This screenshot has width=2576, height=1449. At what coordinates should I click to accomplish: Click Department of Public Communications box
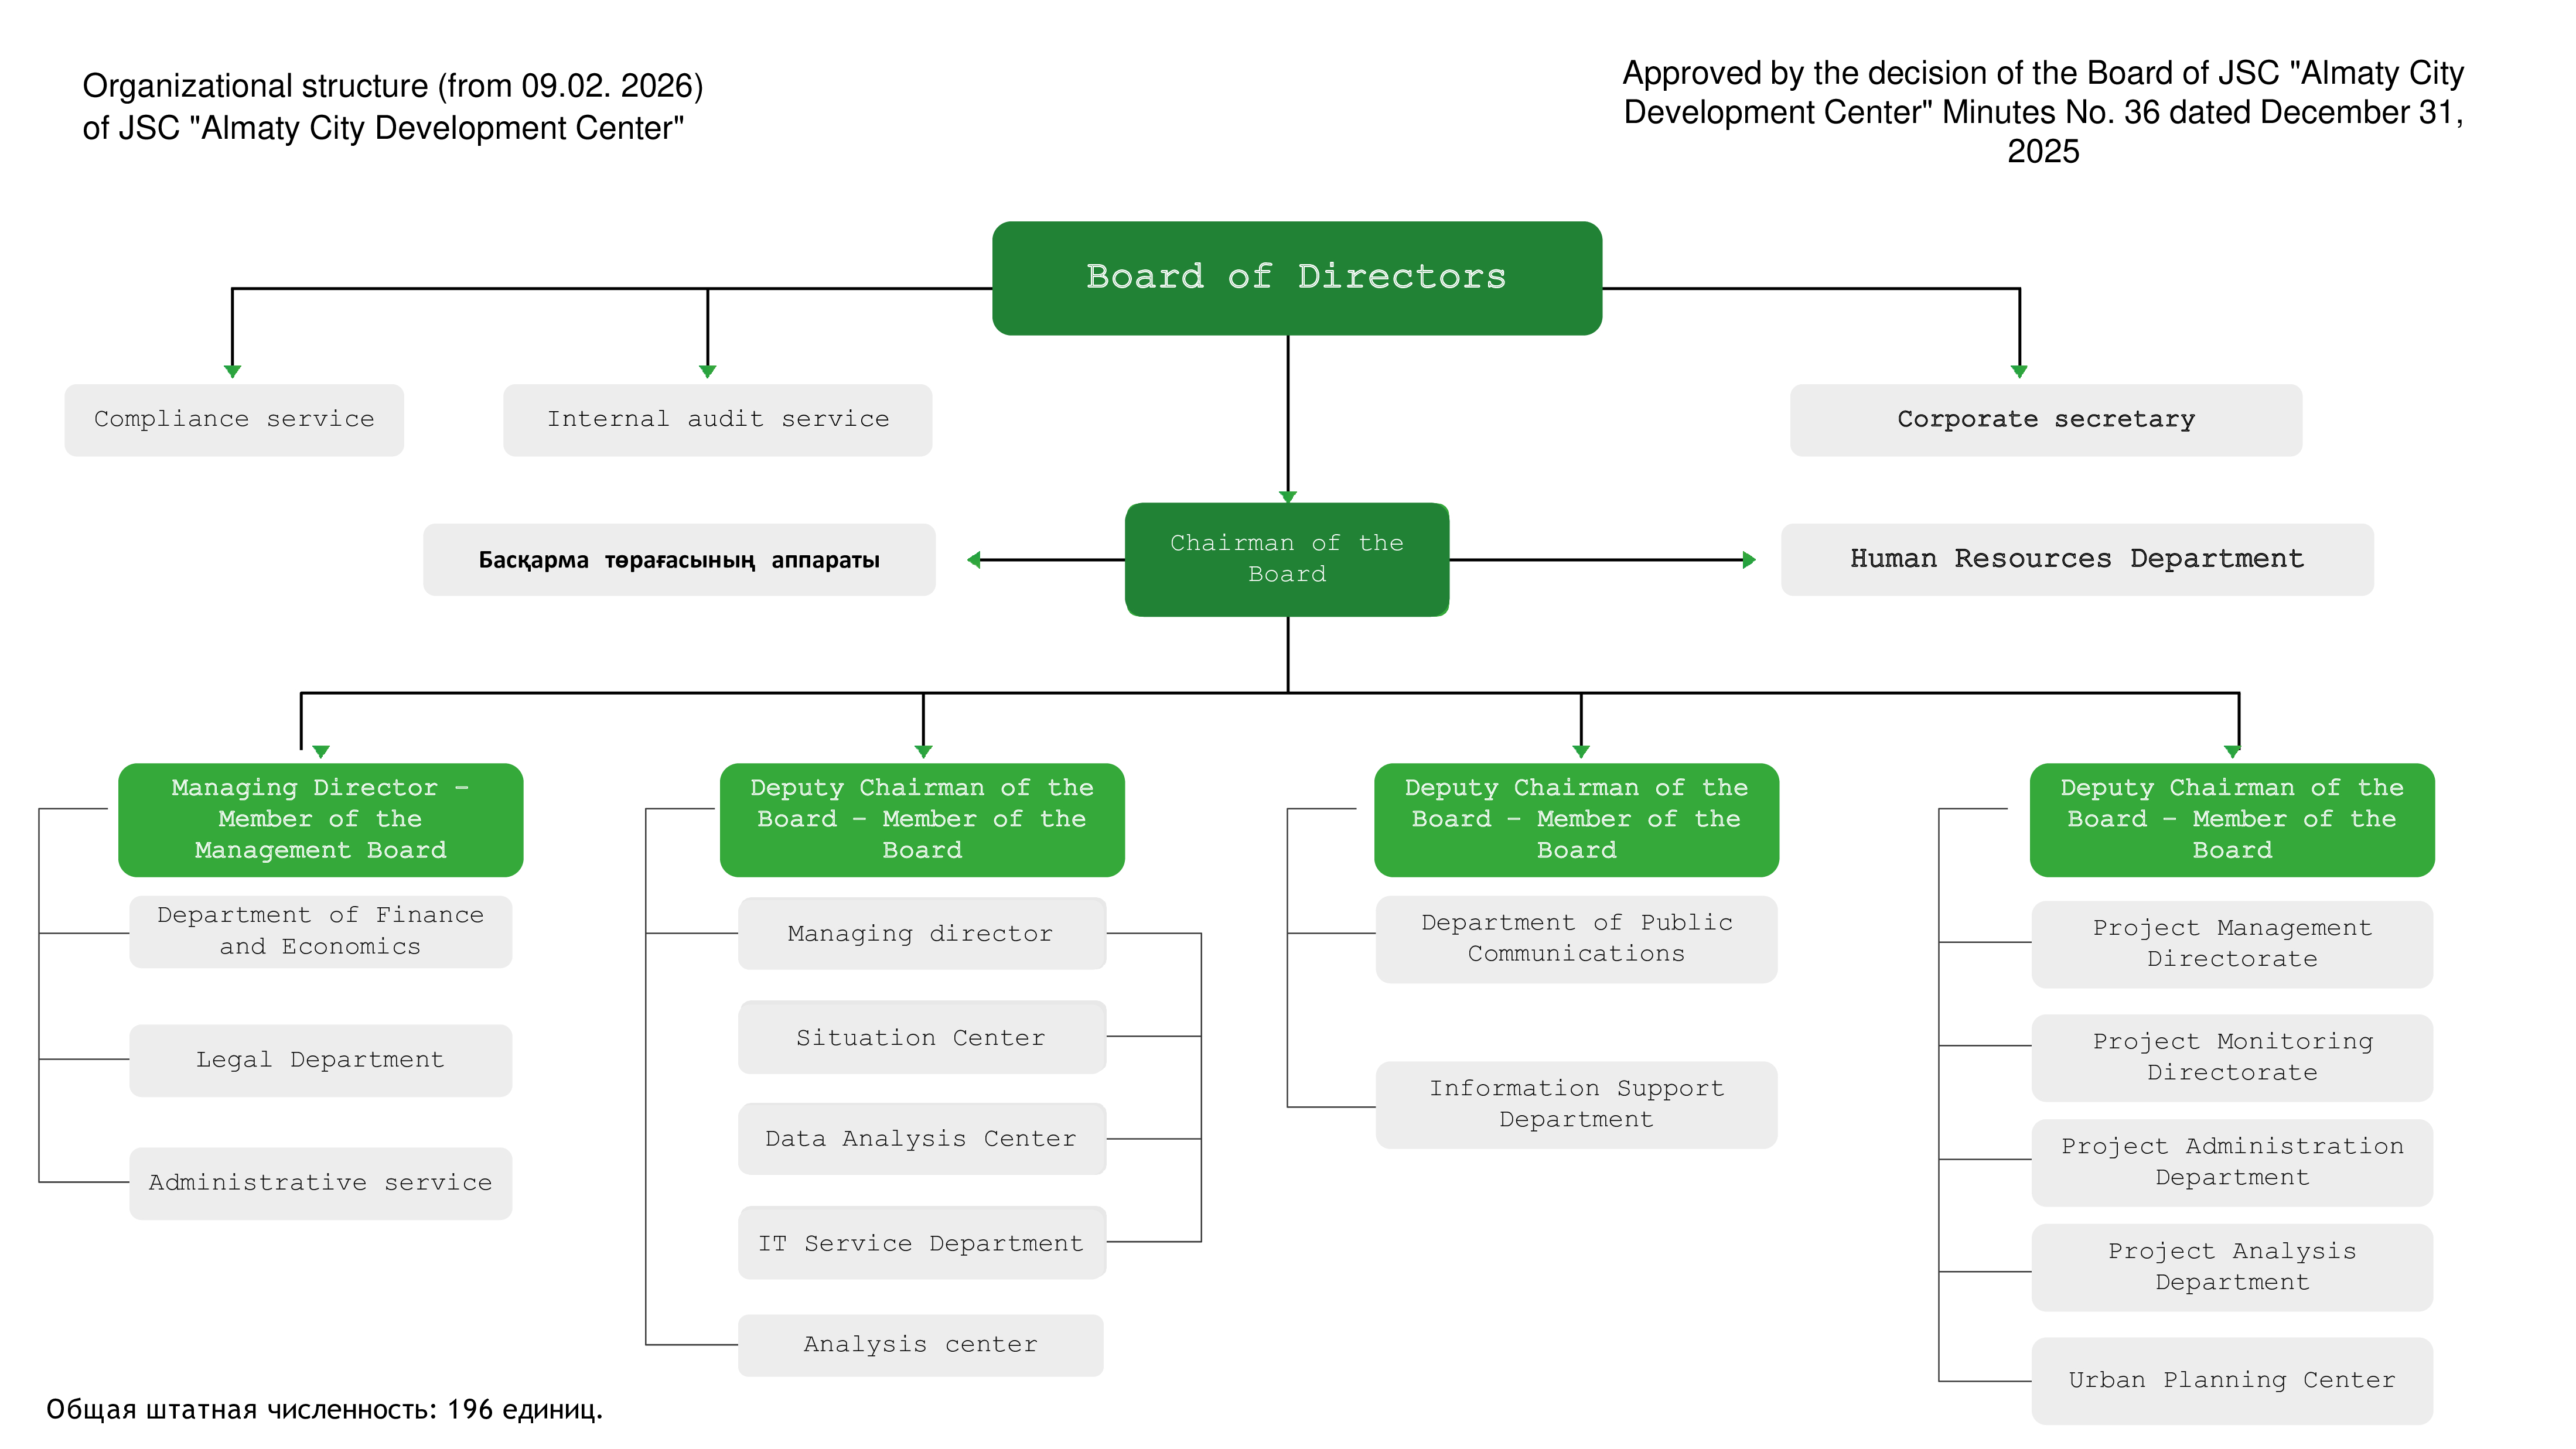point(1576,938)
